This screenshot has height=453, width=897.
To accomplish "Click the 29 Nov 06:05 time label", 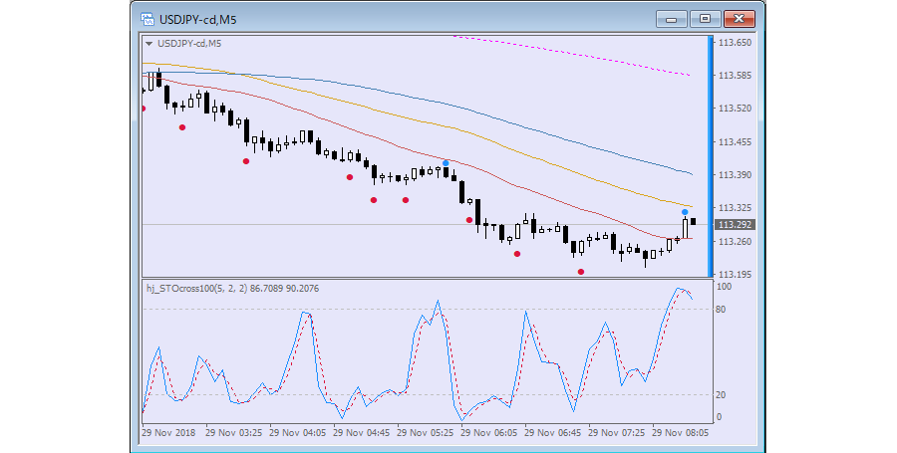I will 489,433.
